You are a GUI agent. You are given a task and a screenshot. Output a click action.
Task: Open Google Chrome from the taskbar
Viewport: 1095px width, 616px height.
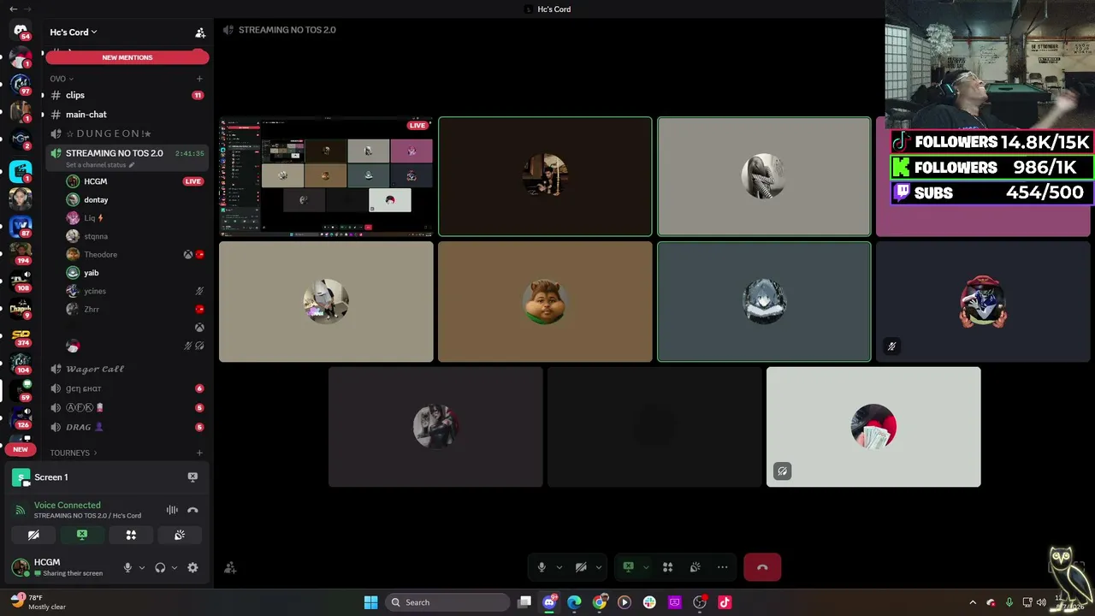(x=600, y=602)
